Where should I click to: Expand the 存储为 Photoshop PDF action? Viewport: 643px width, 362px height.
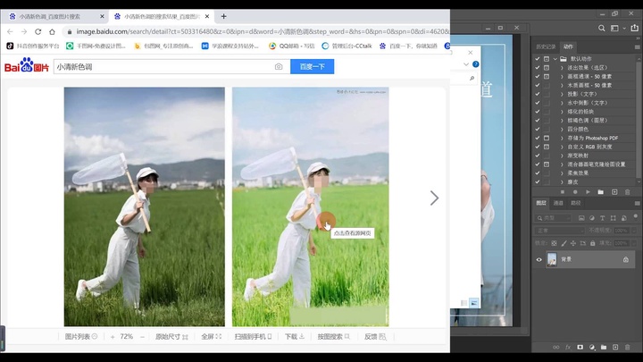pyautogui.click(x=562, y=138)
